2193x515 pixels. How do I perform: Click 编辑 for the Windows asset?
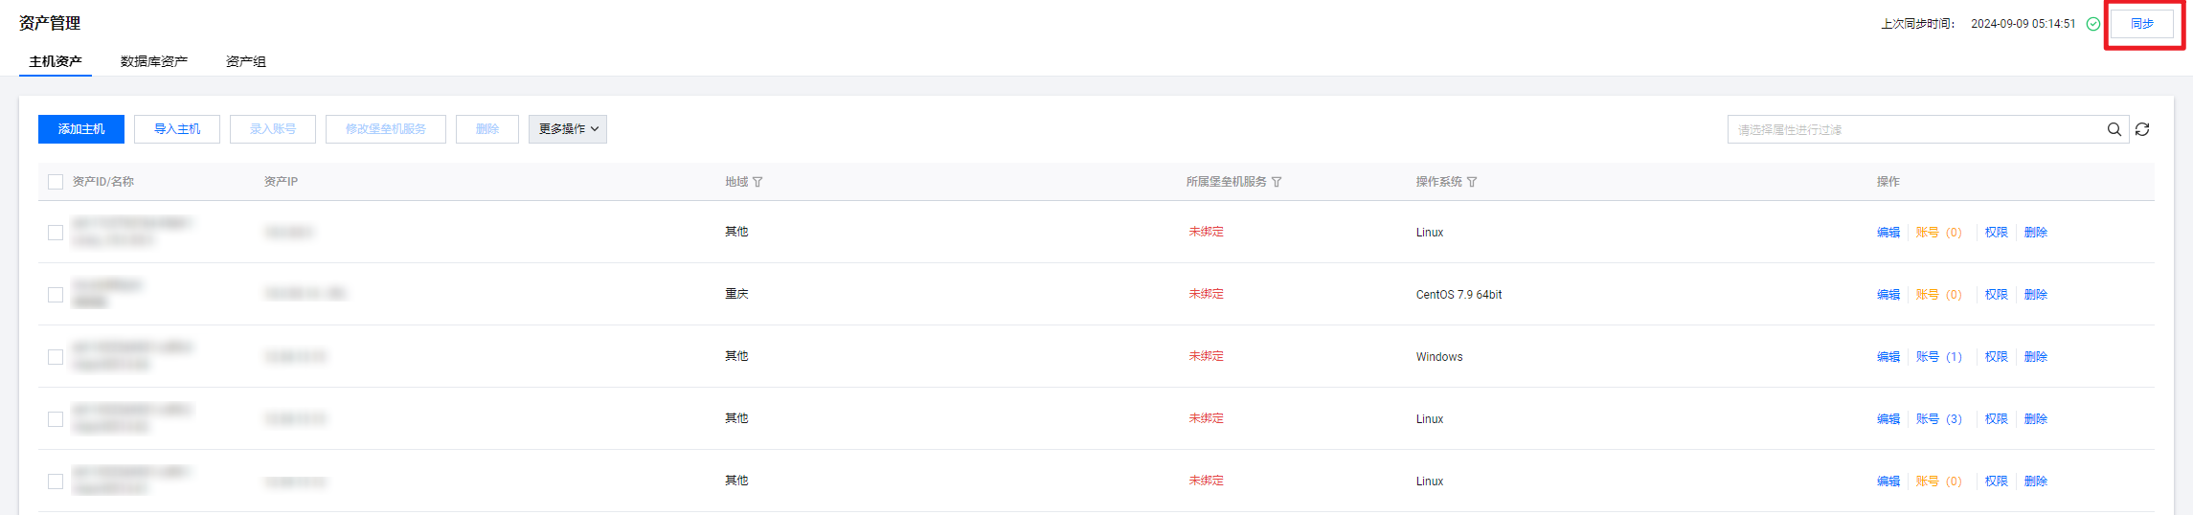click(x=1888, y=357)
